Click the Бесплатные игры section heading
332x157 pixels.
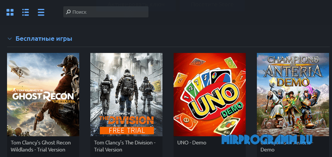(44, 39)
